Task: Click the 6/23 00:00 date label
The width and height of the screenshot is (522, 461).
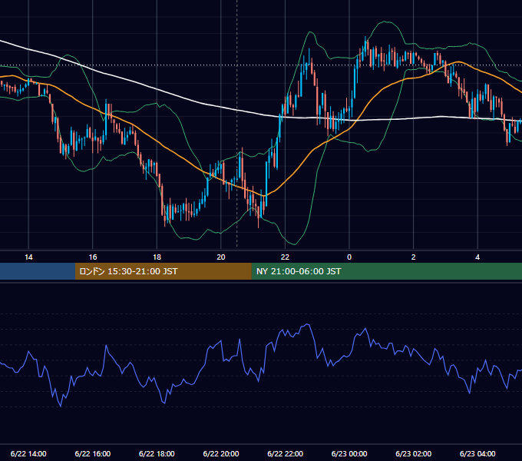Action: (349, 453)
